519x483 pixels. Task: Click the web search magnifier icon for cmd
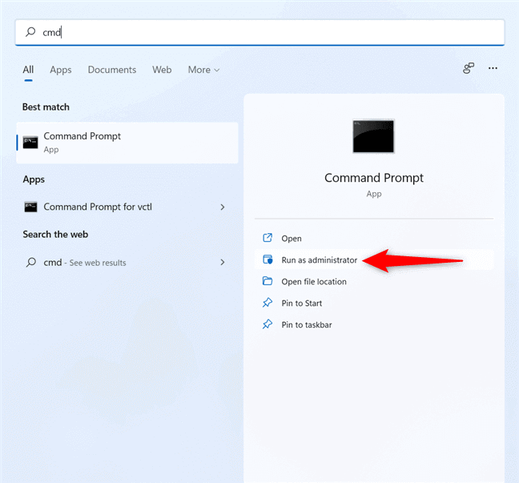[x=30, y=262]
